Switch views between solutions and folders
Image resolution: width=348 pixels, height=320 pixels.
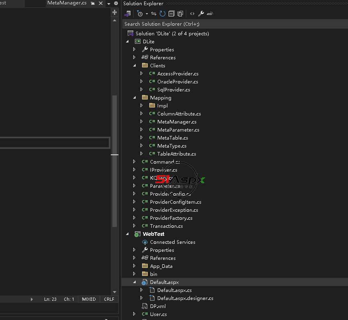128,14
